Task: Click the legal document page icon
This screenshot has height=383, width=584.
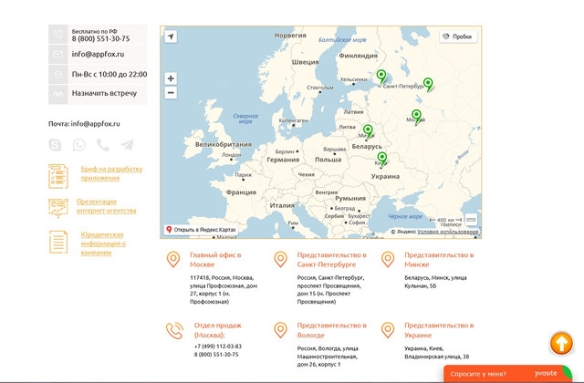Action: tap(58, 242)
